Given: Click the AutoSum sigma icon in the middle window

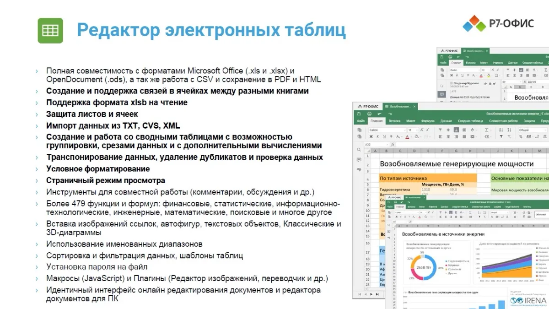Looking at the screenshot, I should (485, 130).
